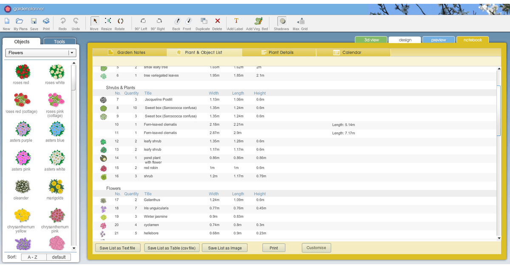Click the Rotate 90° Left icon
510x268 pixels.
pos(143,21)
